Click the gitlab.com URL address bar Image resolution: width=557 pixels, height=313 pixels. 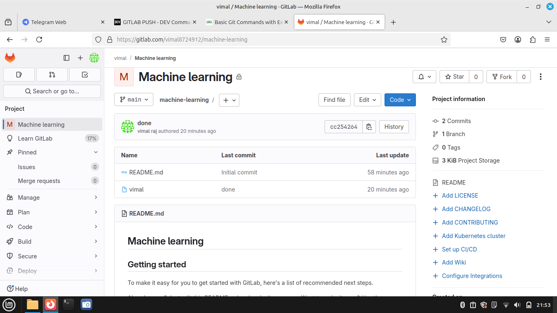coord(271,40)
